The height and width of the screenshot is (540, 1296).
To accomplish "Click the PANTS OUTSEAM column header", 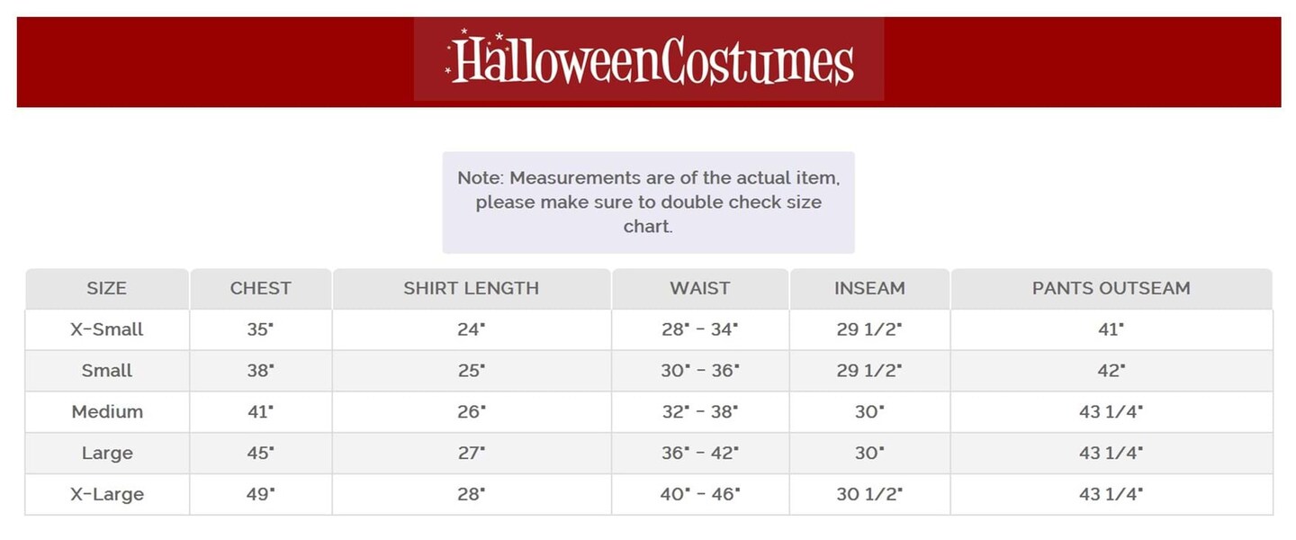I will [x=1111, y=289].
